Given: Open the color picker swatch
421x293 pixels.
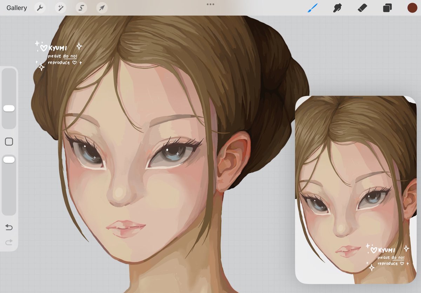Looking at the screenshot, I should point(411,8).
